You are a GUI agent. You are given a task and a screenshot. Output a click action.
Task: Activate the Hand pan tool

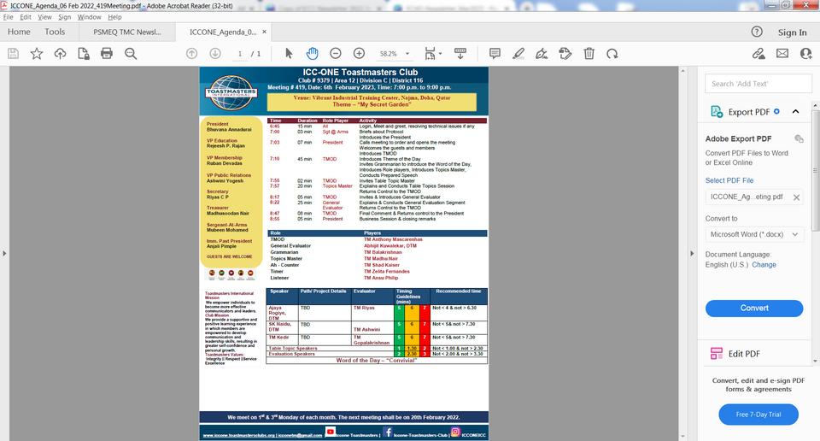tap(313, 53)
